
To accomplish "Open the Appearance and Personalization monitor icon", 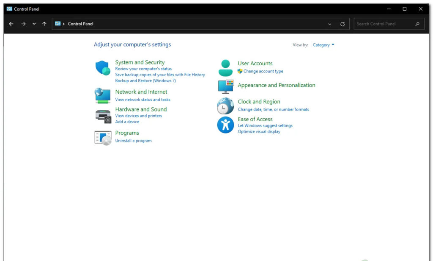I will coord(226,86).
